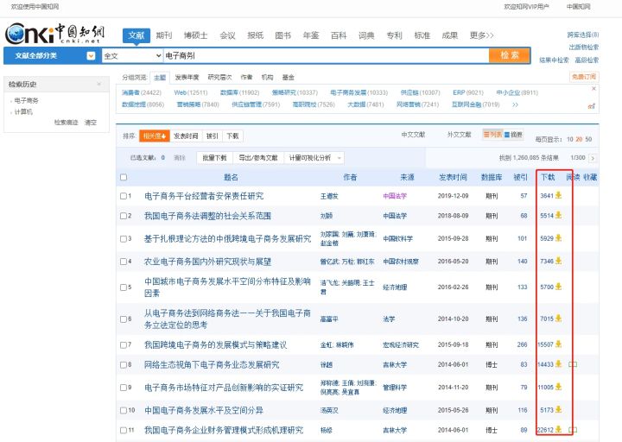Sort results by 被引
Viewport: 622px width, 442px height.
(213, 136)
